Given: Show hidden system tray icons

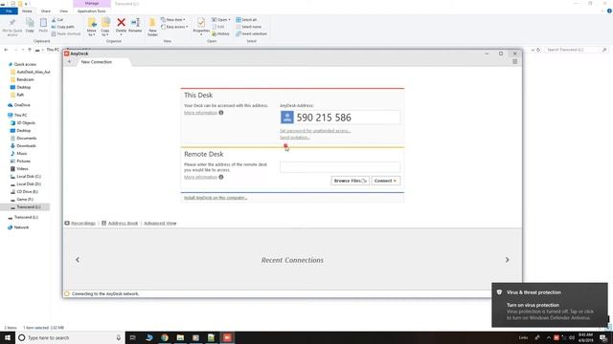Looking at the screenshot, I should click(x=549, y=337).
